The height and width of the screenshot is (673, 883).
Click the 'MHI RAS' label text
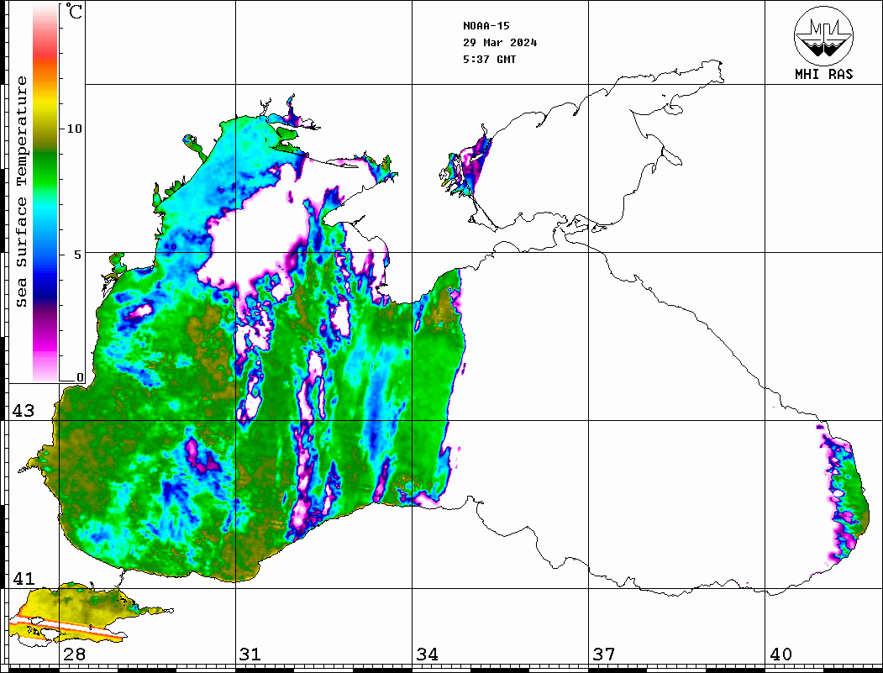click(x=823, y=74)
